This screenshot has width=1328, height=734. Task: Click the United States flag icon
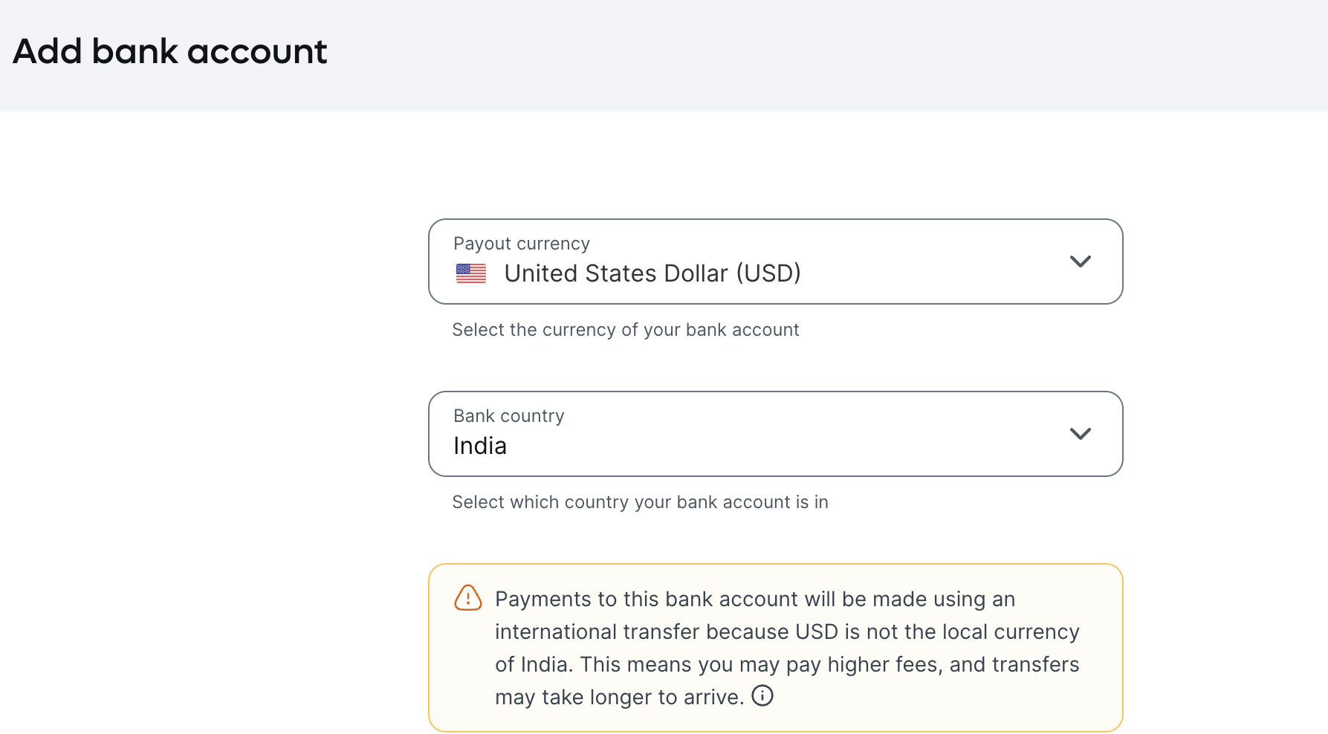coord(470,273)
